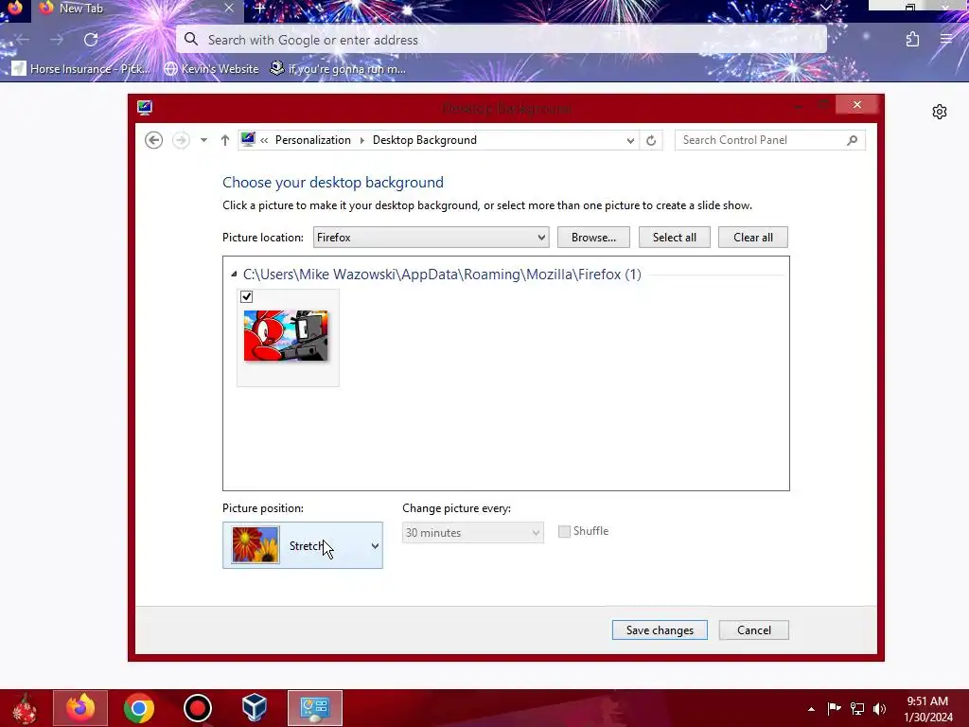
Task: Open the Picture position Stretch dropdown
Action: click(x=303, y=545)
